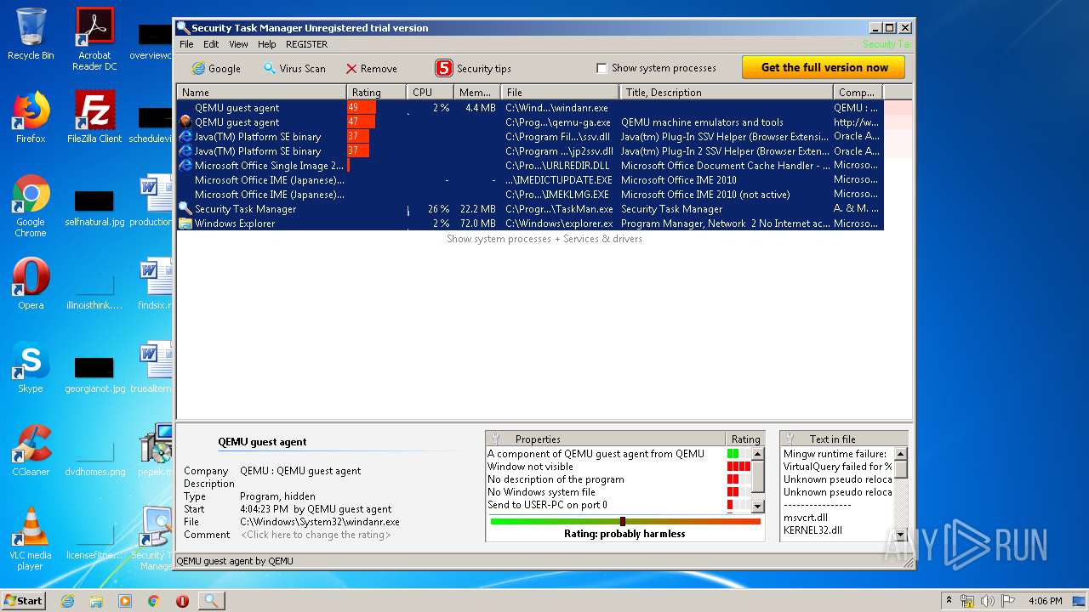Select Microsoft Office IME IMEDICTUPDATE.EXE row

pyautogui.click(x=530, y=180)
